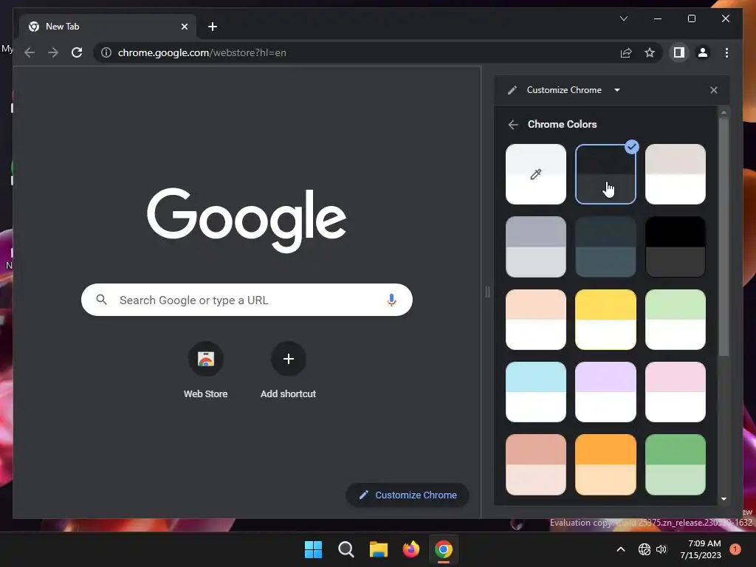The height and width of the screenshot is (567, 756).
Task: Reload the current page
Action: click(x=77, y=52)
